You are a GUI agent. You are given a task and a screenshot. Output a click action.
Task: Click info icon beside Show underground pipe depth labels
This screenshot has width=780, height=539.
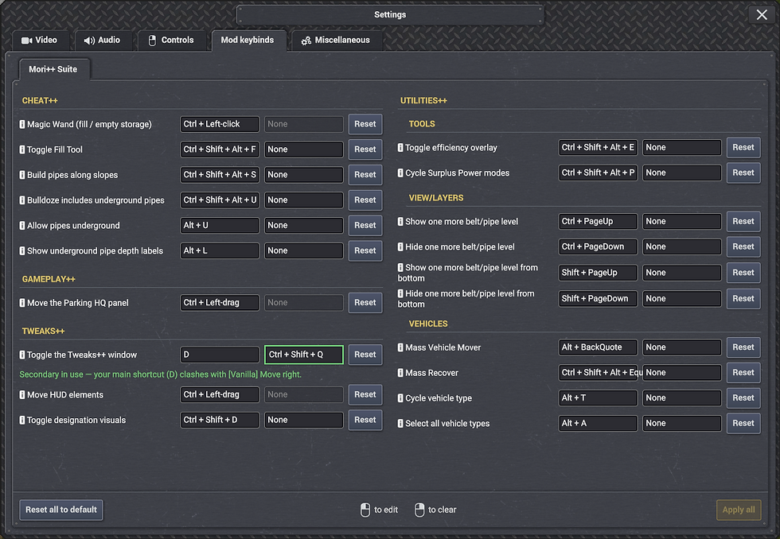coord(22,251)
